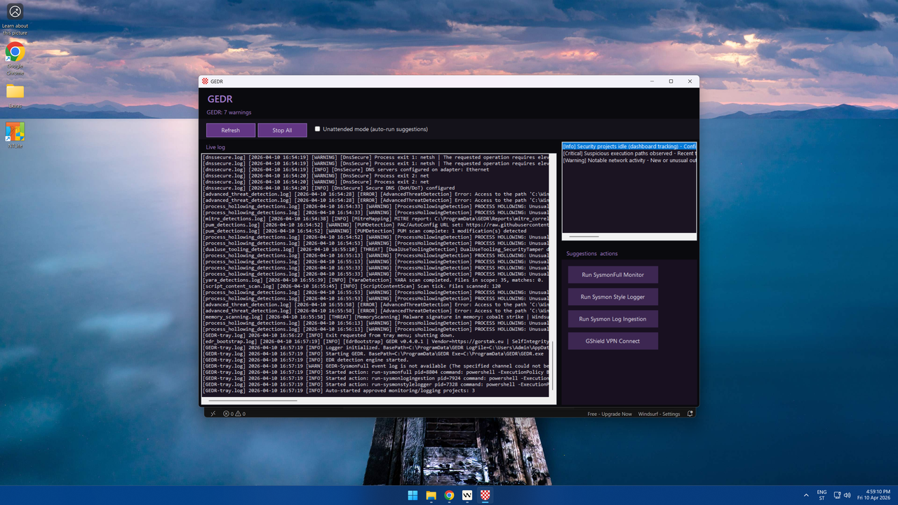
Task: Click the GEDR app icon in taskbar
Action: [x=485, y=495]
